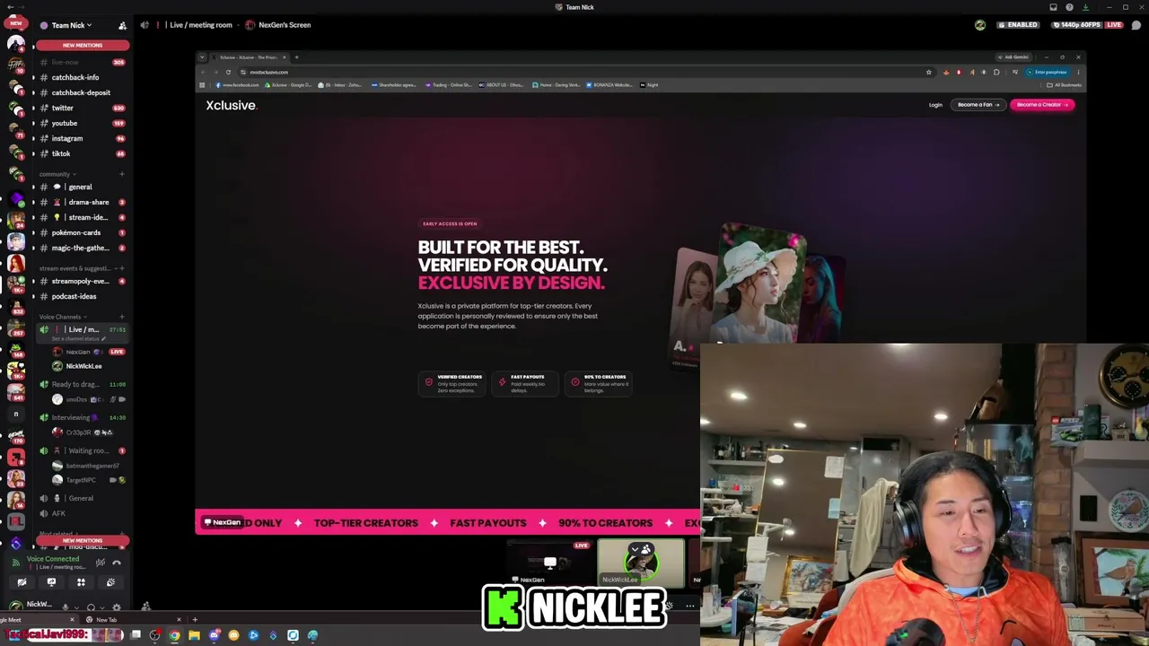Add a channel to Voice Channels category

pos(121,317)
